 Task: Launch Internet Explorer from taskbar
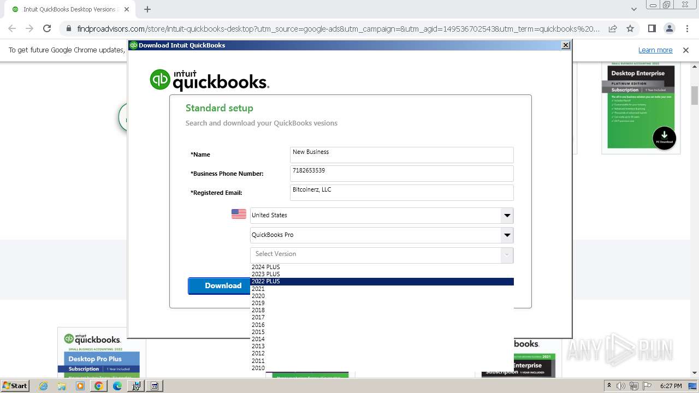click(43, 386)
